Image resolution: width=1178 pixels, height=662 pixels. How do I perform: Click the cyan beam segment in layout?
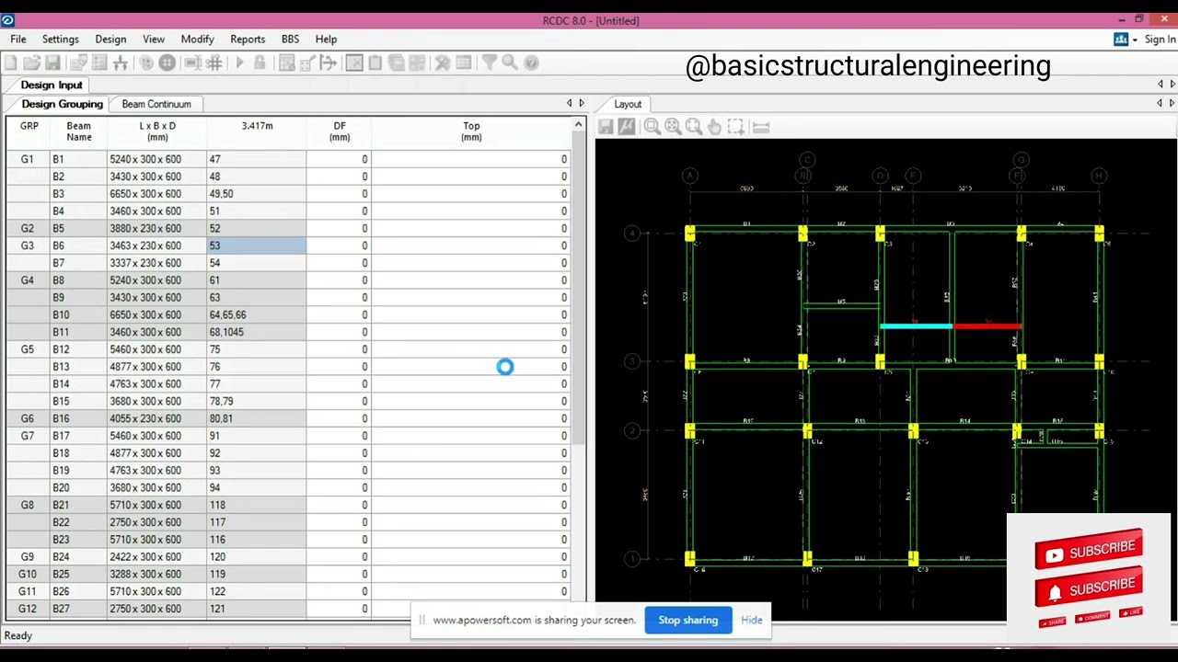pos(917,325)
